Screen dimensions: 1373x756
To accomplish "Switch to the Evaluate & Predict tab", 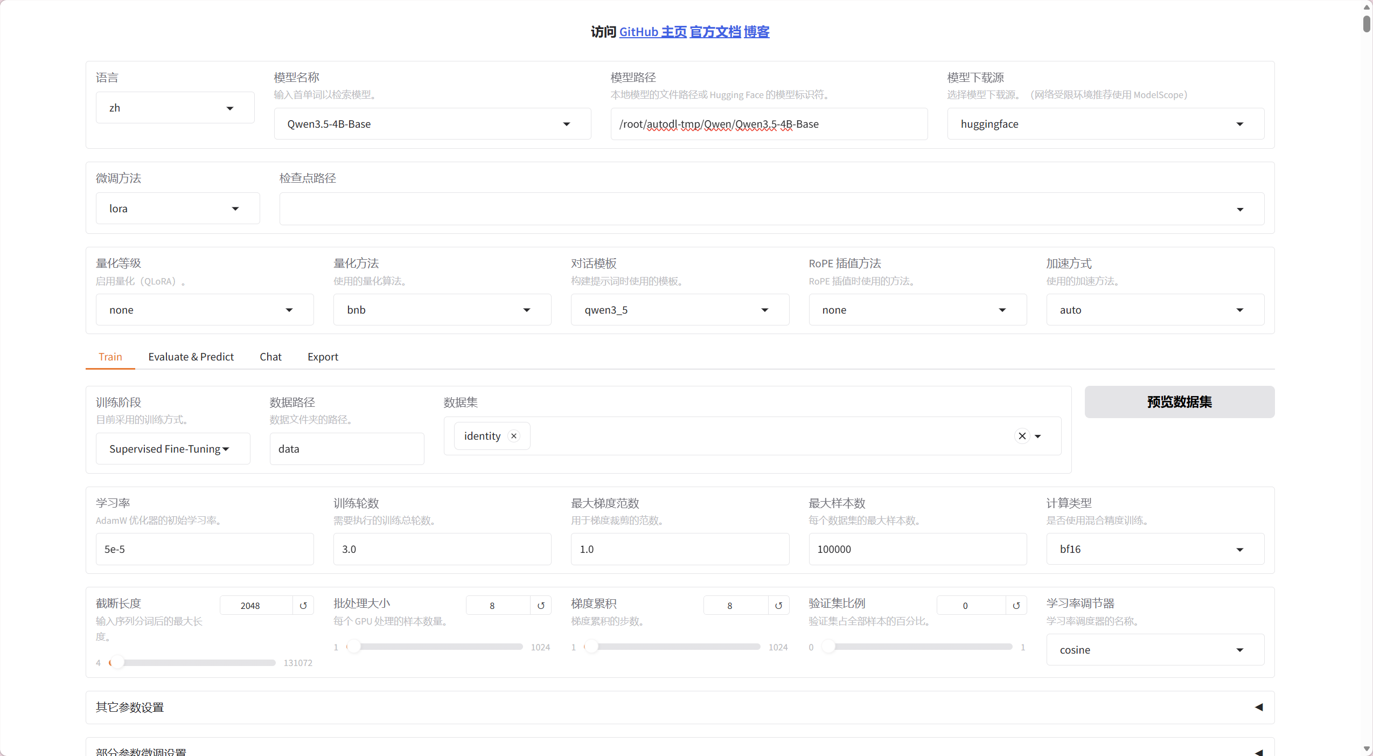I will tap(191, 357).
